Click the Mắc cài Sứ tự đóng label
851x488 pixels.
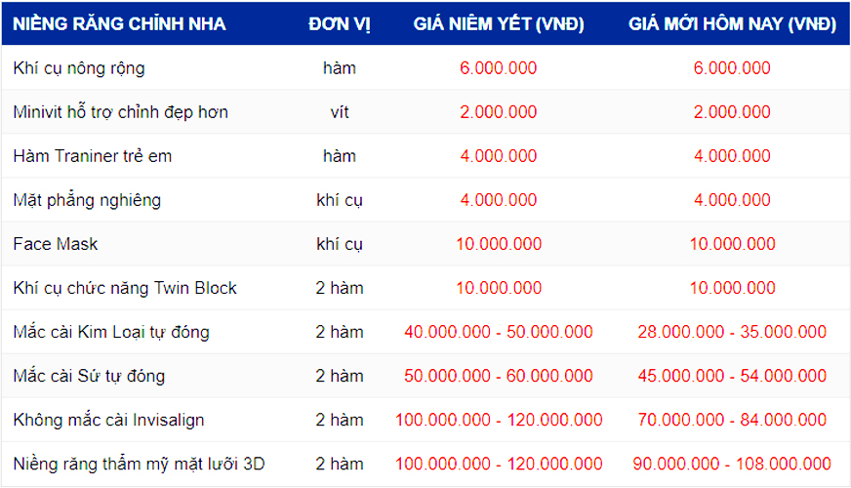point(89,376)
